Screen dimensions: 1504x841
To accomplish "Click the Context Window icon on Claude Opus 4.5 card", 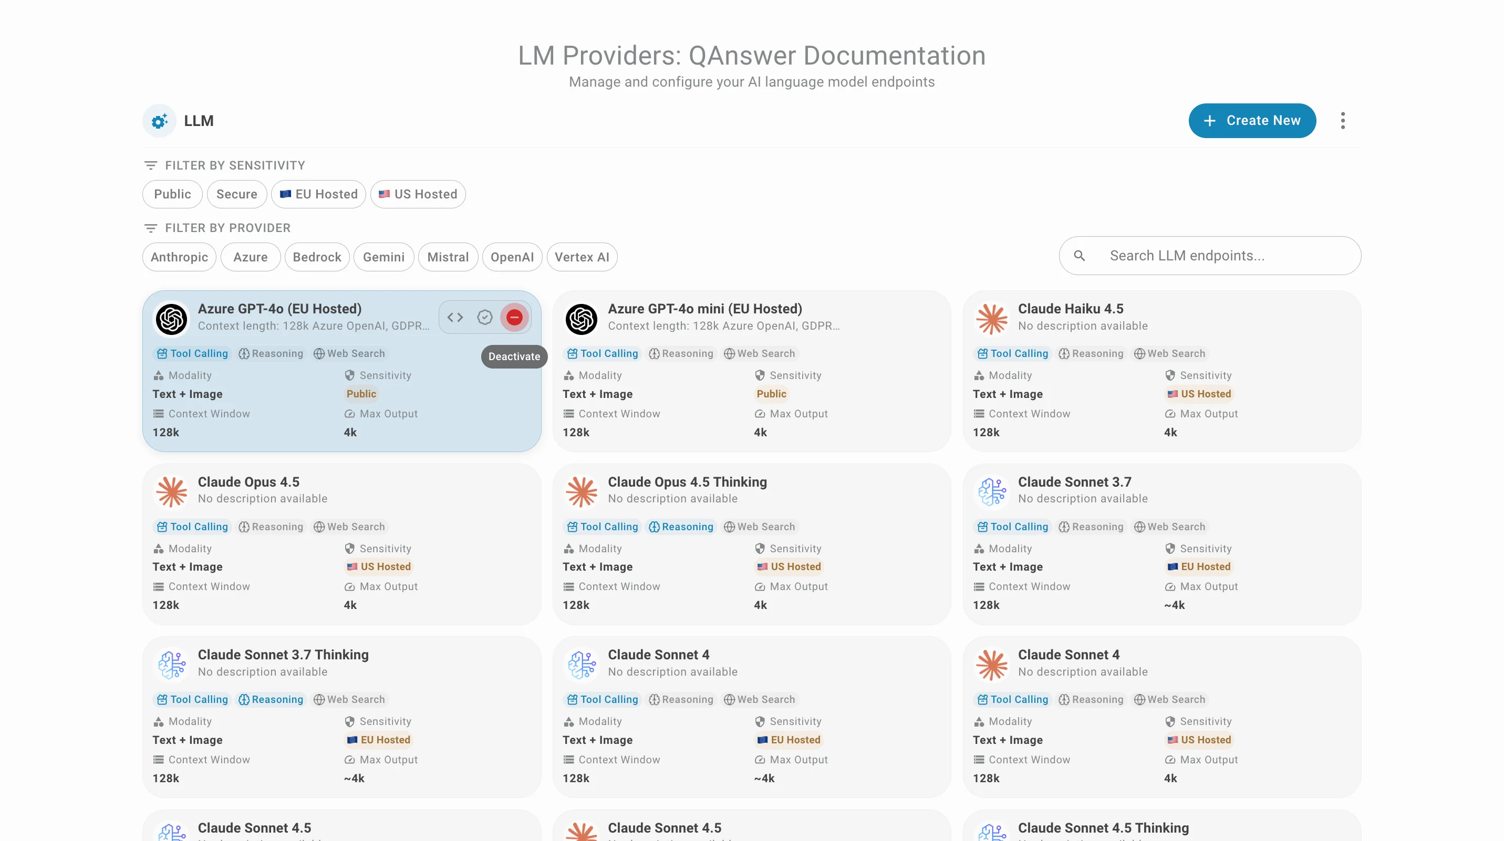I will coord(158,586).
